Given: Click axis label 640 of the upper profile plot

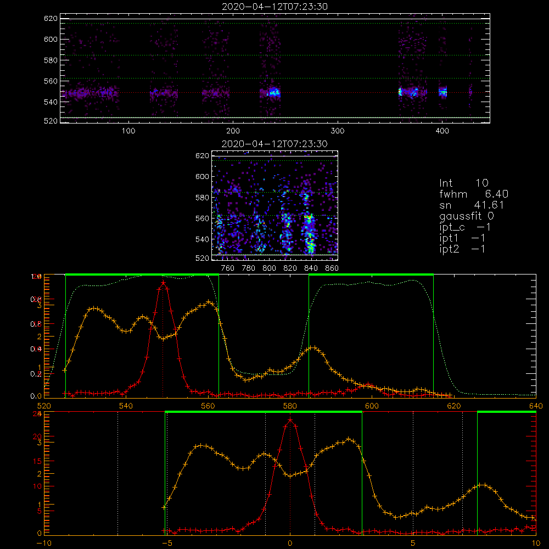Looking at the screenshot, I should tap(536, 406).
